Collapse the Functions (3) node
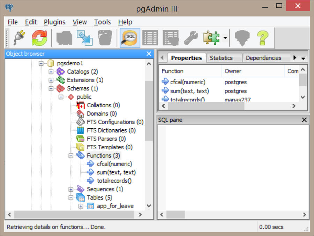The image size is (314, 236). pos(71,156)
